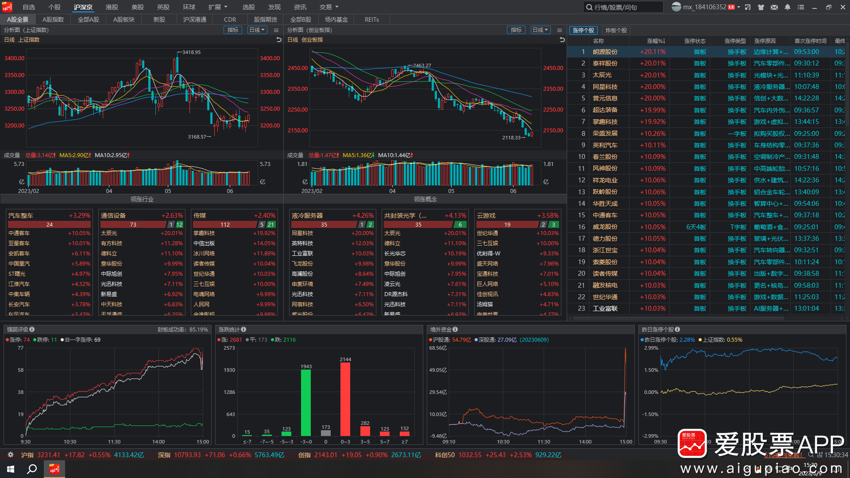Expand account dropdown arrow next to username

point(738,7)
